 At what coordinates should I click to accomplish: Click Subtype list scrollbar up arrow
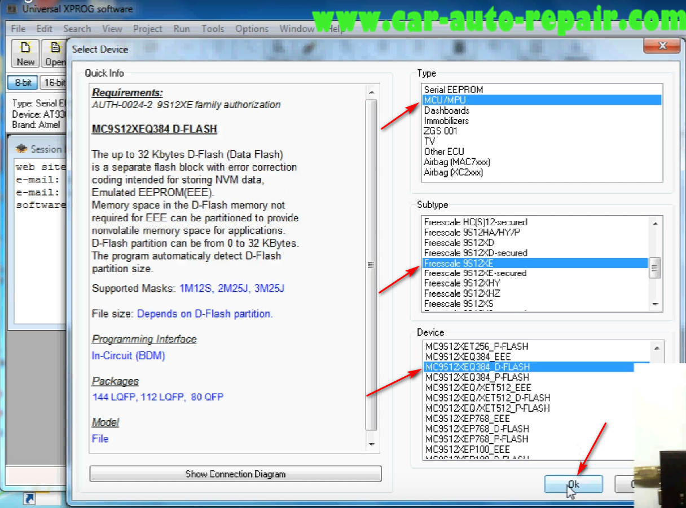tap(655, 223)
